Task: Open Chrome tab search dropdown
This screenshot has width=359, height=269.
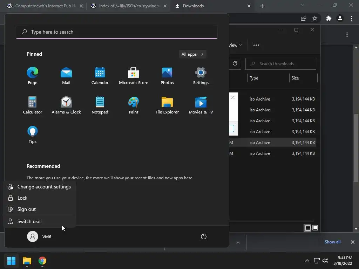Action: tap(303, 5)
